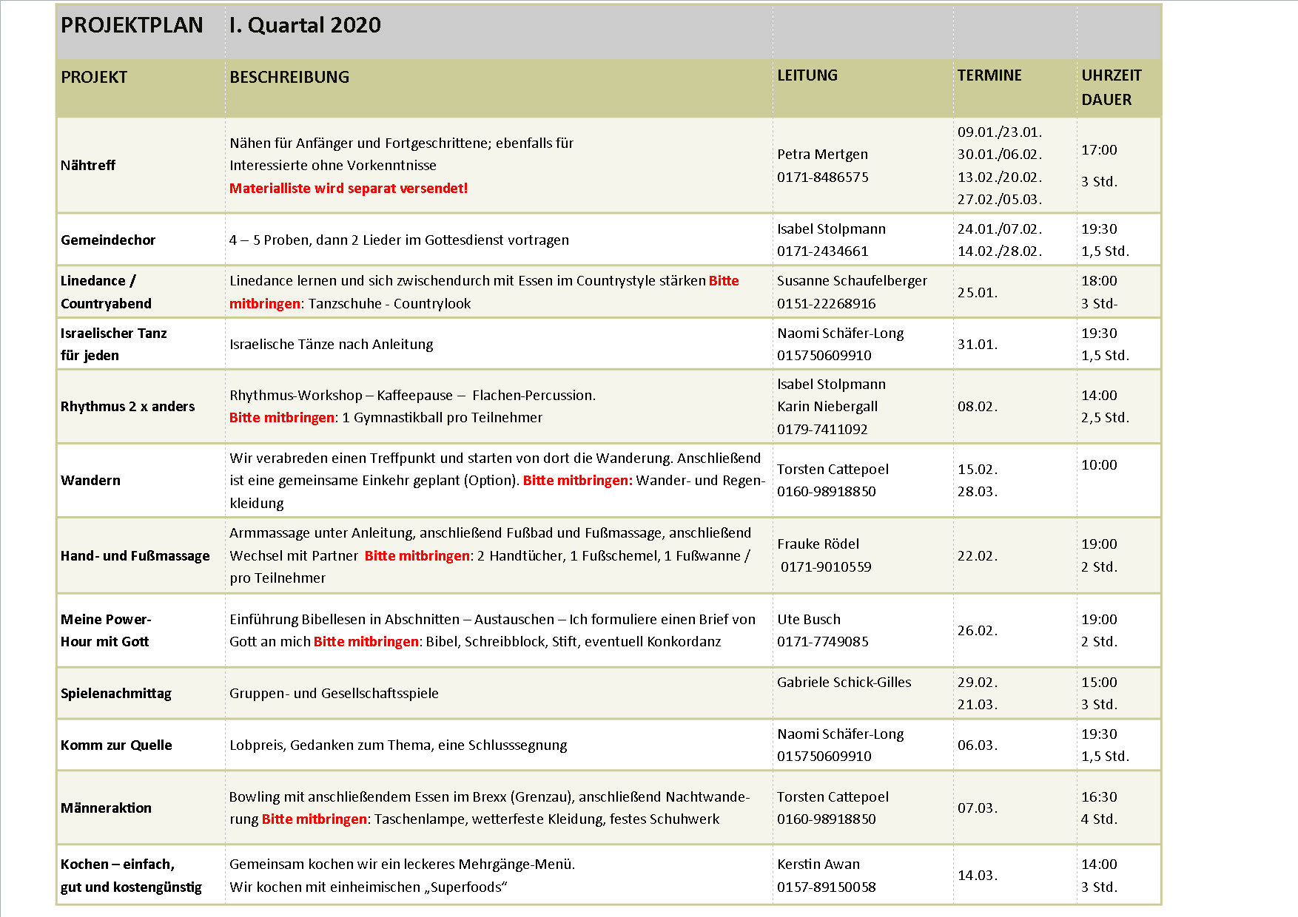The width and height of the screenshot is (1298, 917).
Task: Click the name Karin Niebergall
Action: pyautogui.click(x=827, y=407)
